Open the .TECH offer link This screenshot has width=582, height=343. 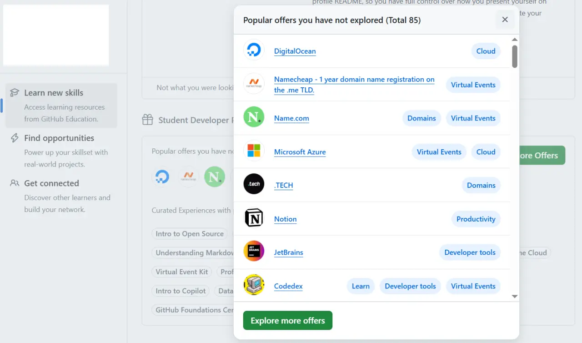[x=283, y=185]
